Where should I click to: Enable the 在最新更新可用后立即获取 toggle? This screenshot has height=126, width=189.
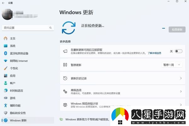(x=178, y=51)
